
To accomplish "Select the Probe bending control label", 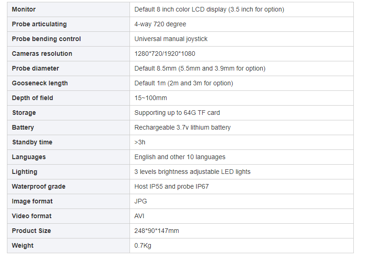I will 46,39.
